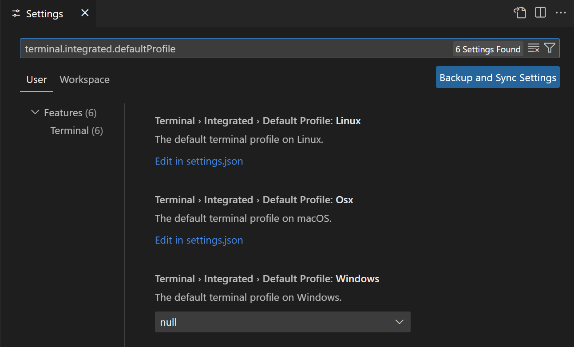Image resolution: width=574 pixels, height=347 pixels.
Task: Switch to the Workspace settings tab
Action: click(x=84, y=79)
